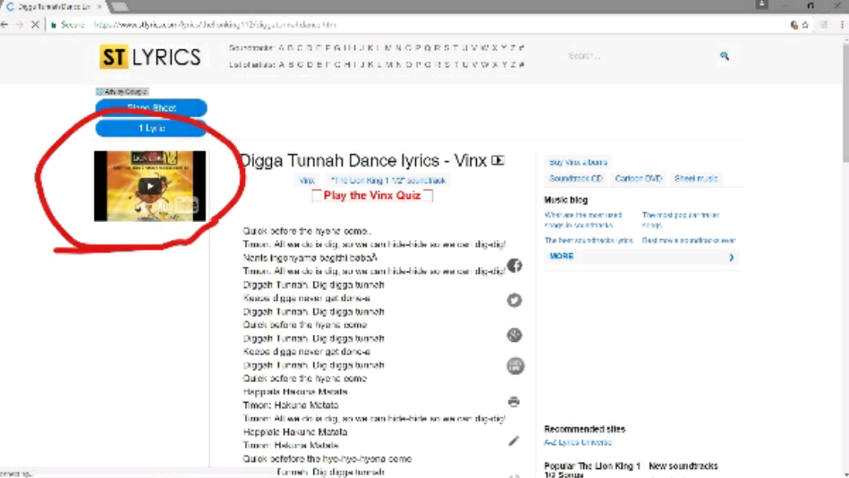The image size is (849, 478).
Task: Click lyric line Nants ingonyama bagithi baba
Action: point(310,258)
